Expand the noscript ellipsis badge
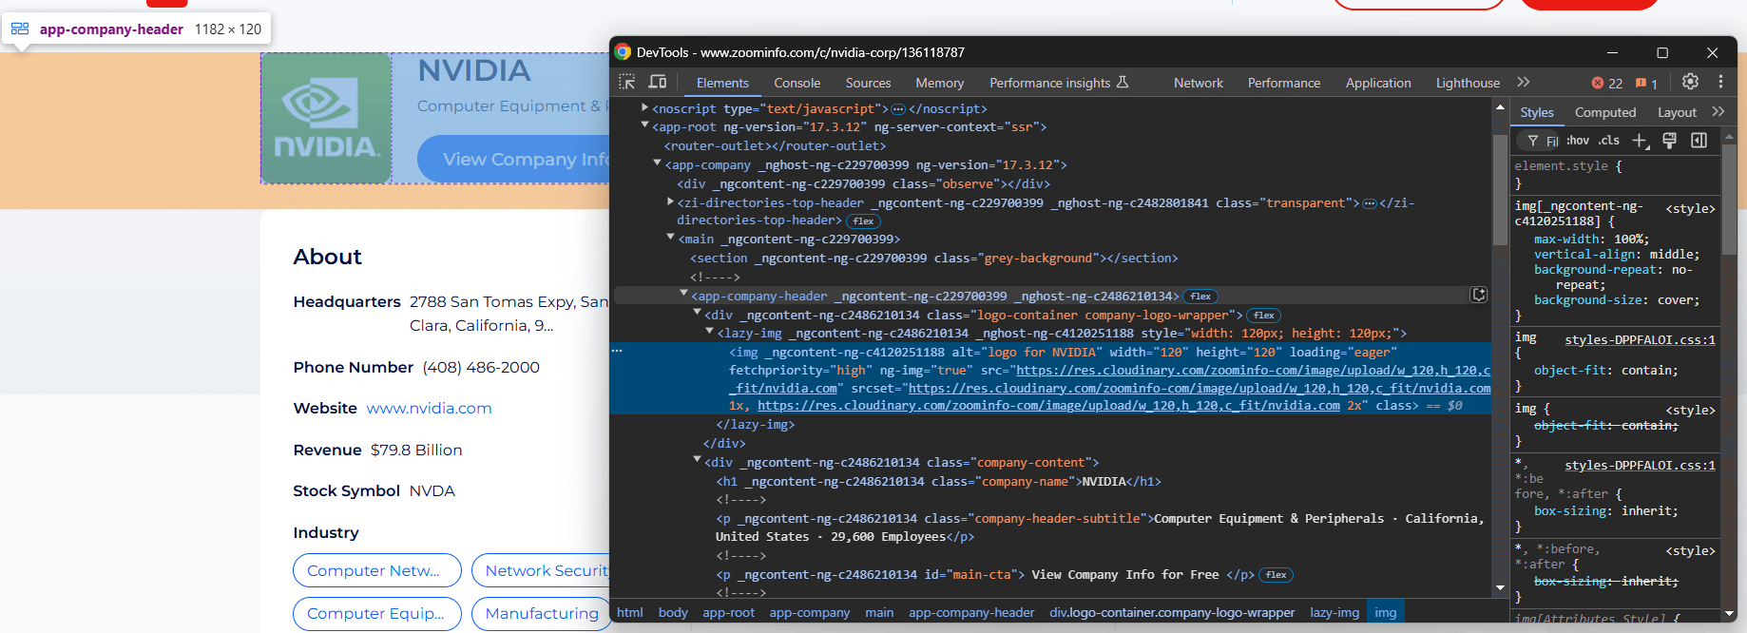Screen dimensions: 1747x633 [x=898, y=109]
